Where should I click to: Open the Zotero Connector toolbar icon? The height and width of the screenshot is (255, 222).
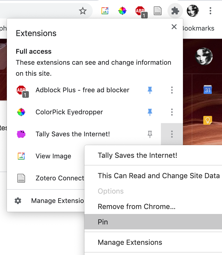pyautogui.click(x=157, y=11)
